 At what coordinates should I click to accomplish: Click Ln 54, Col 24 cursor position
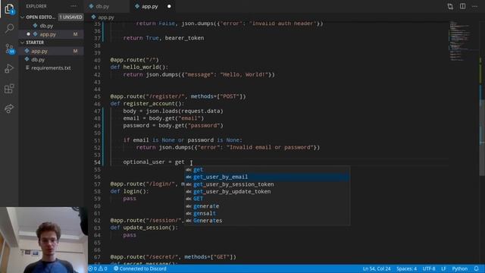point(377,268)
